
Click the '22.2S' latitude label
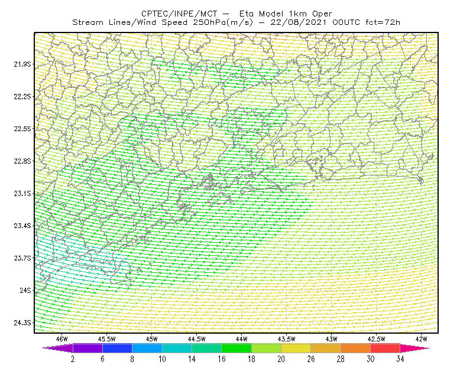[x=22, y=96]
